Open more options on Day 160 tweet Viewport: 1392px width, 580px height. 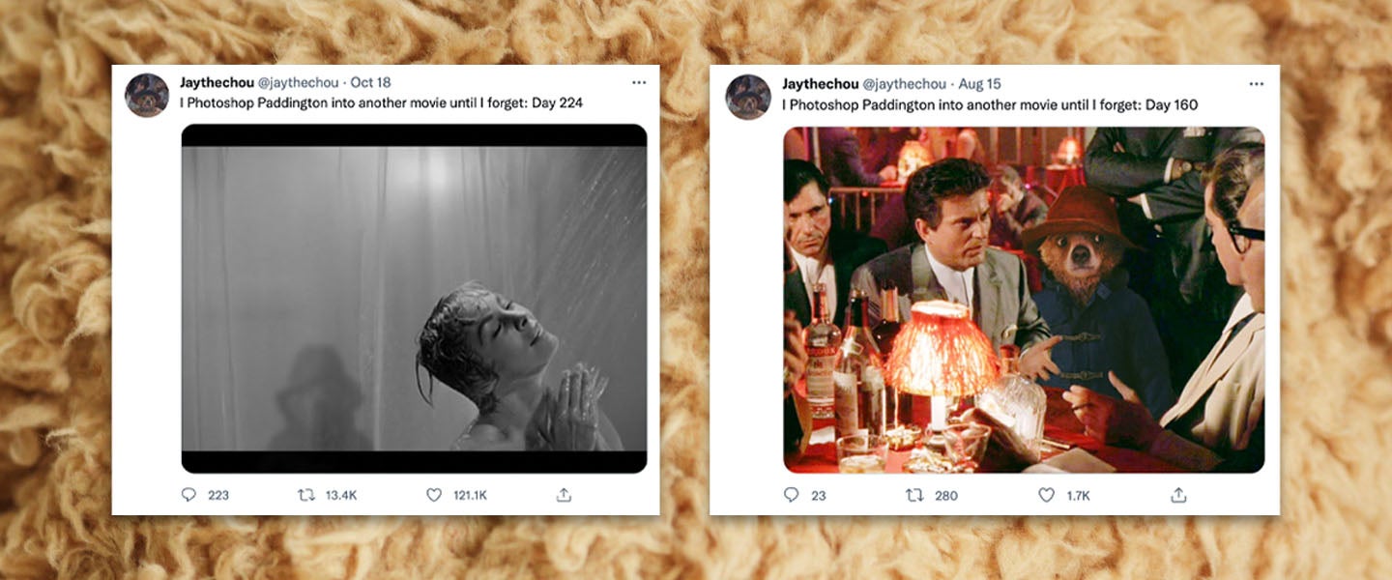(x=1256, y=84)
